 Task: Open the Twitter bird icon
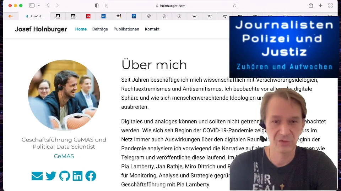pyautogui.click(x=51, y=176)
